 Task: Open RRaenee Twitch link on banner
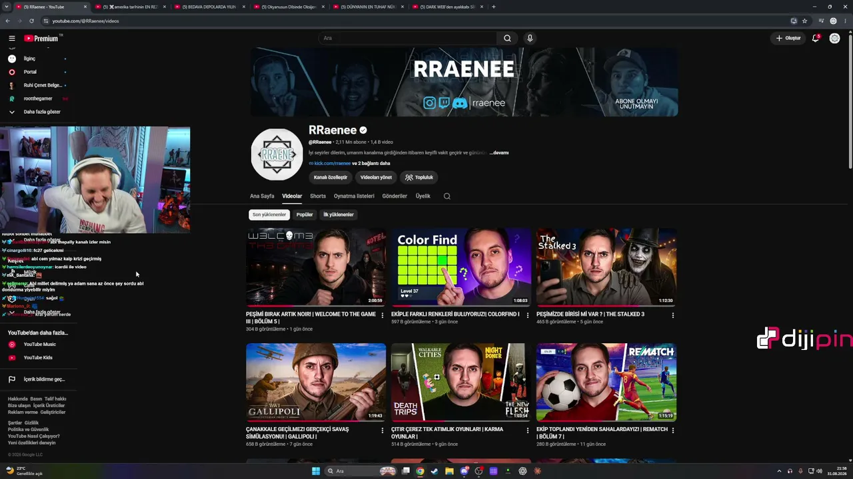pyautogui.click(x=444, y=103)
